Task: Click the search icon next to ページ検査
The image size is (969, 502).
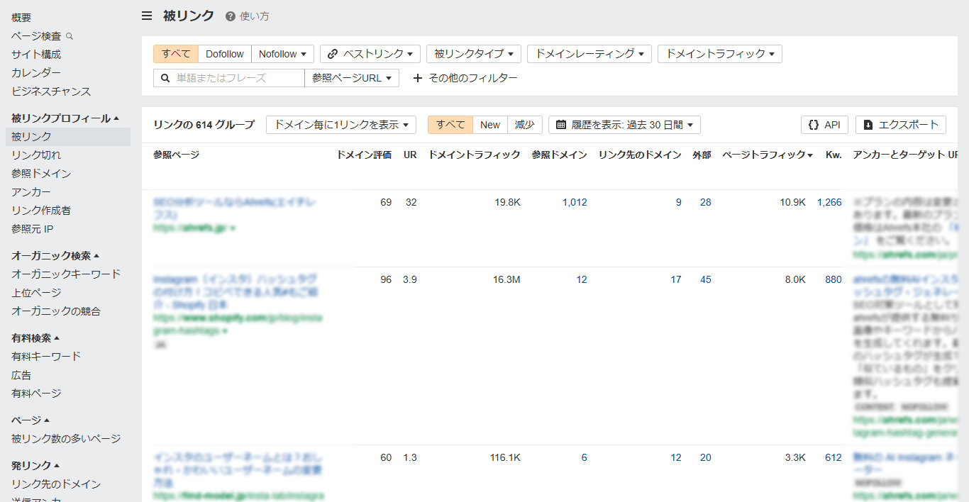Action: tap(69, 35)
